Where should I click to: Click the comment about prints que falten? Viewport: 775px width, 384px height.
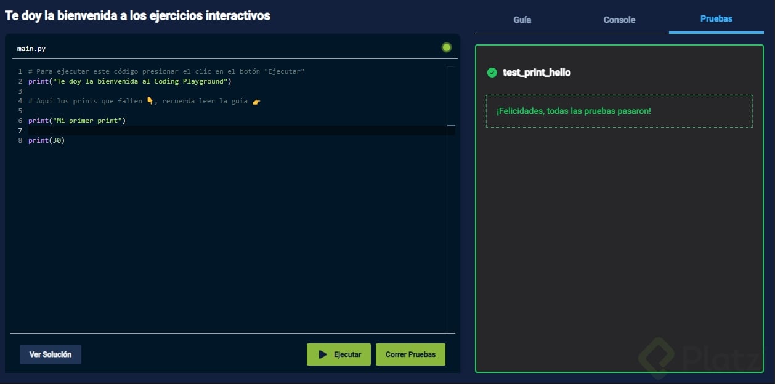tap(145, 101)
